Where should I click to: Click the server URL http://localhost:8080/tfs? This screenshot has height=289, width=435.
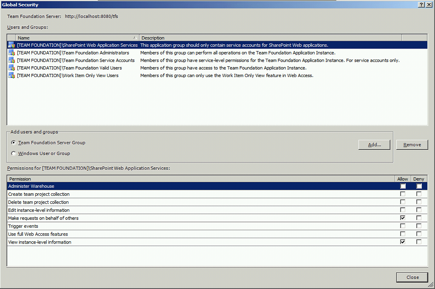click(91, 16)
